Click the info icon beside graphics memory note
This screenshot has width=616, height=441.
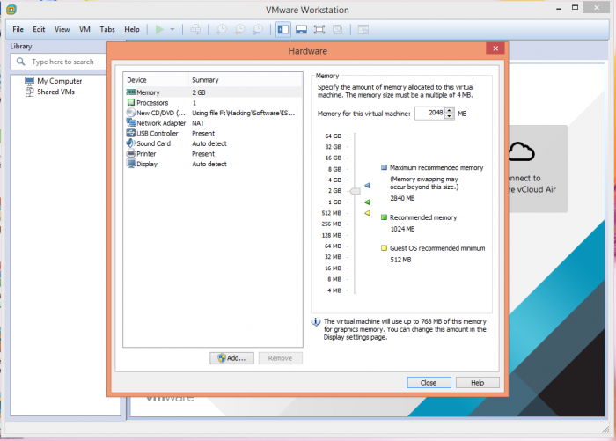click(316, 322)
